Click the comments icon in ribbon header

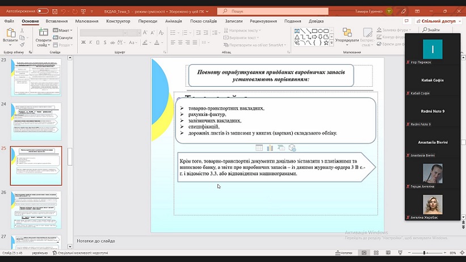[x=406, y=21]
